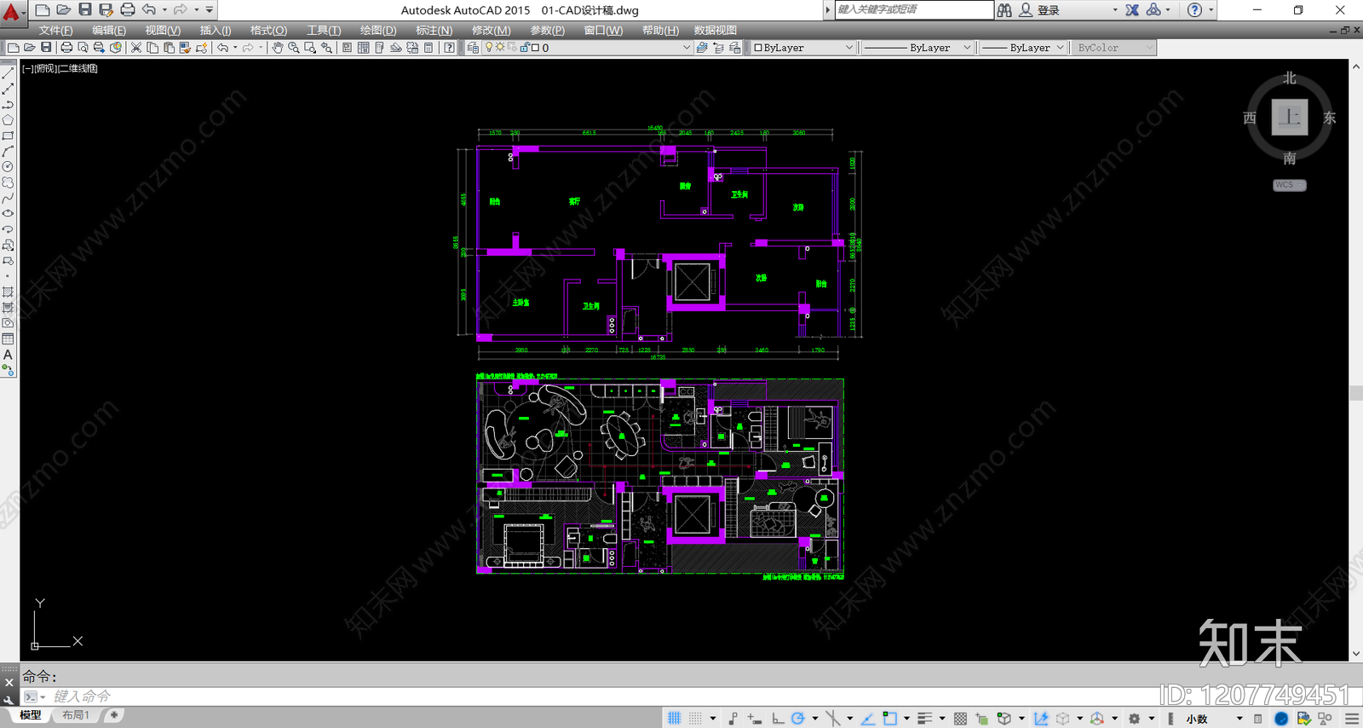This screenshot has width=1363, height=728.
Task: Open the 文件(F) menu
Action: pyautogui.click(x=55, y=30)
